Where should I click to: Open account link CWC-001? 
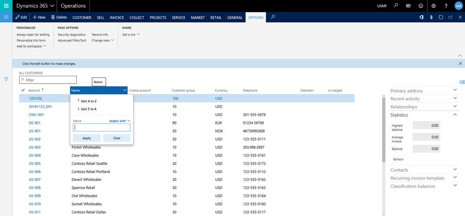click(x=36, y=115)
